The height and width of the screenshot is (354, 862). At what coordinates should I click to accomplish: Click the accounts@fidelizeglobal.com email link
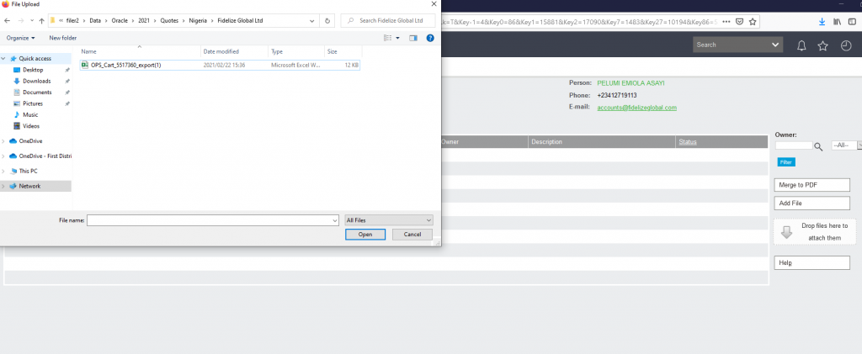636,108
